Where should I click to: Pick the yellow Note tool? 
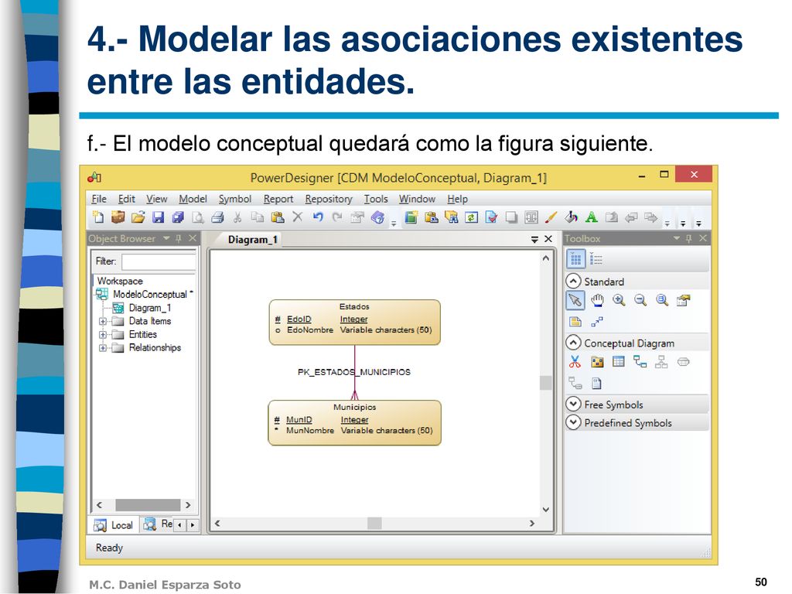click(x=575, y=322)
